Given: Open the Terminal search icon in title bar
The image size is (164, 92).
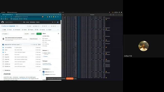Looking at the screenshot, I should [110, 15].
